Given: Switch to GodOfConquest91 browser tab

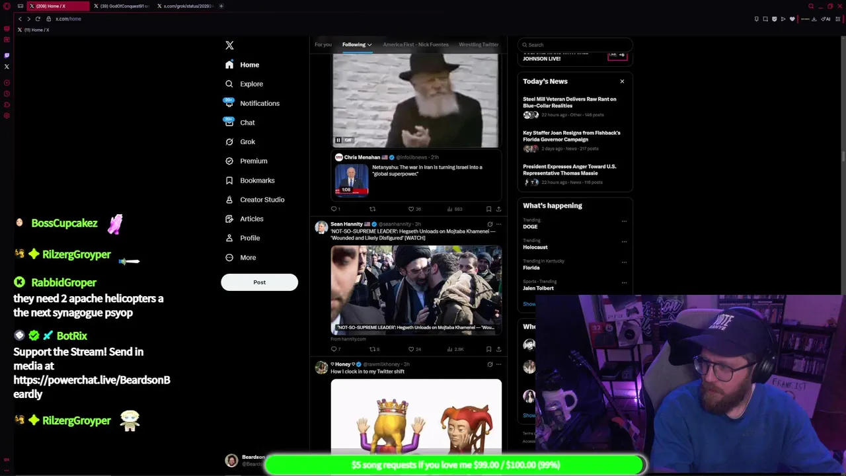Looking at the screenshot, I should [x=122, y=6].
